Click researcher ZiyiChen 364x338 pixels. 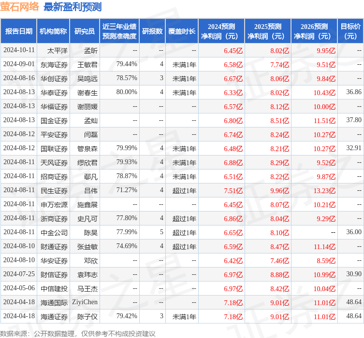pos(85,302)
